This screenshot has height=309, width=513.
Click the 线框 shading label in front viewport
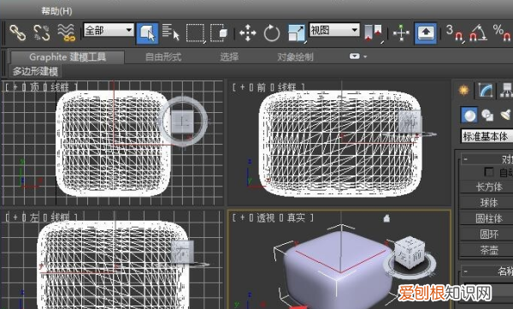pos(287,87)
